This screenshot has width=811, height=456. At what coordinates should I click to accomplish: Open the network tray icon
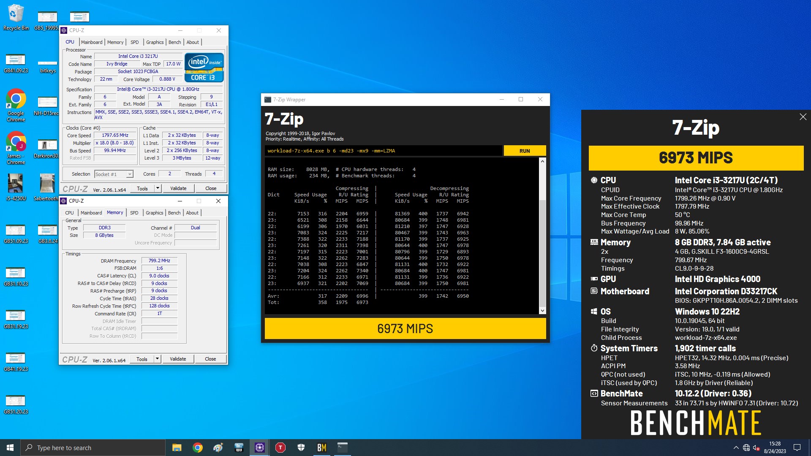pyautogui.click(x=746, y=448)
